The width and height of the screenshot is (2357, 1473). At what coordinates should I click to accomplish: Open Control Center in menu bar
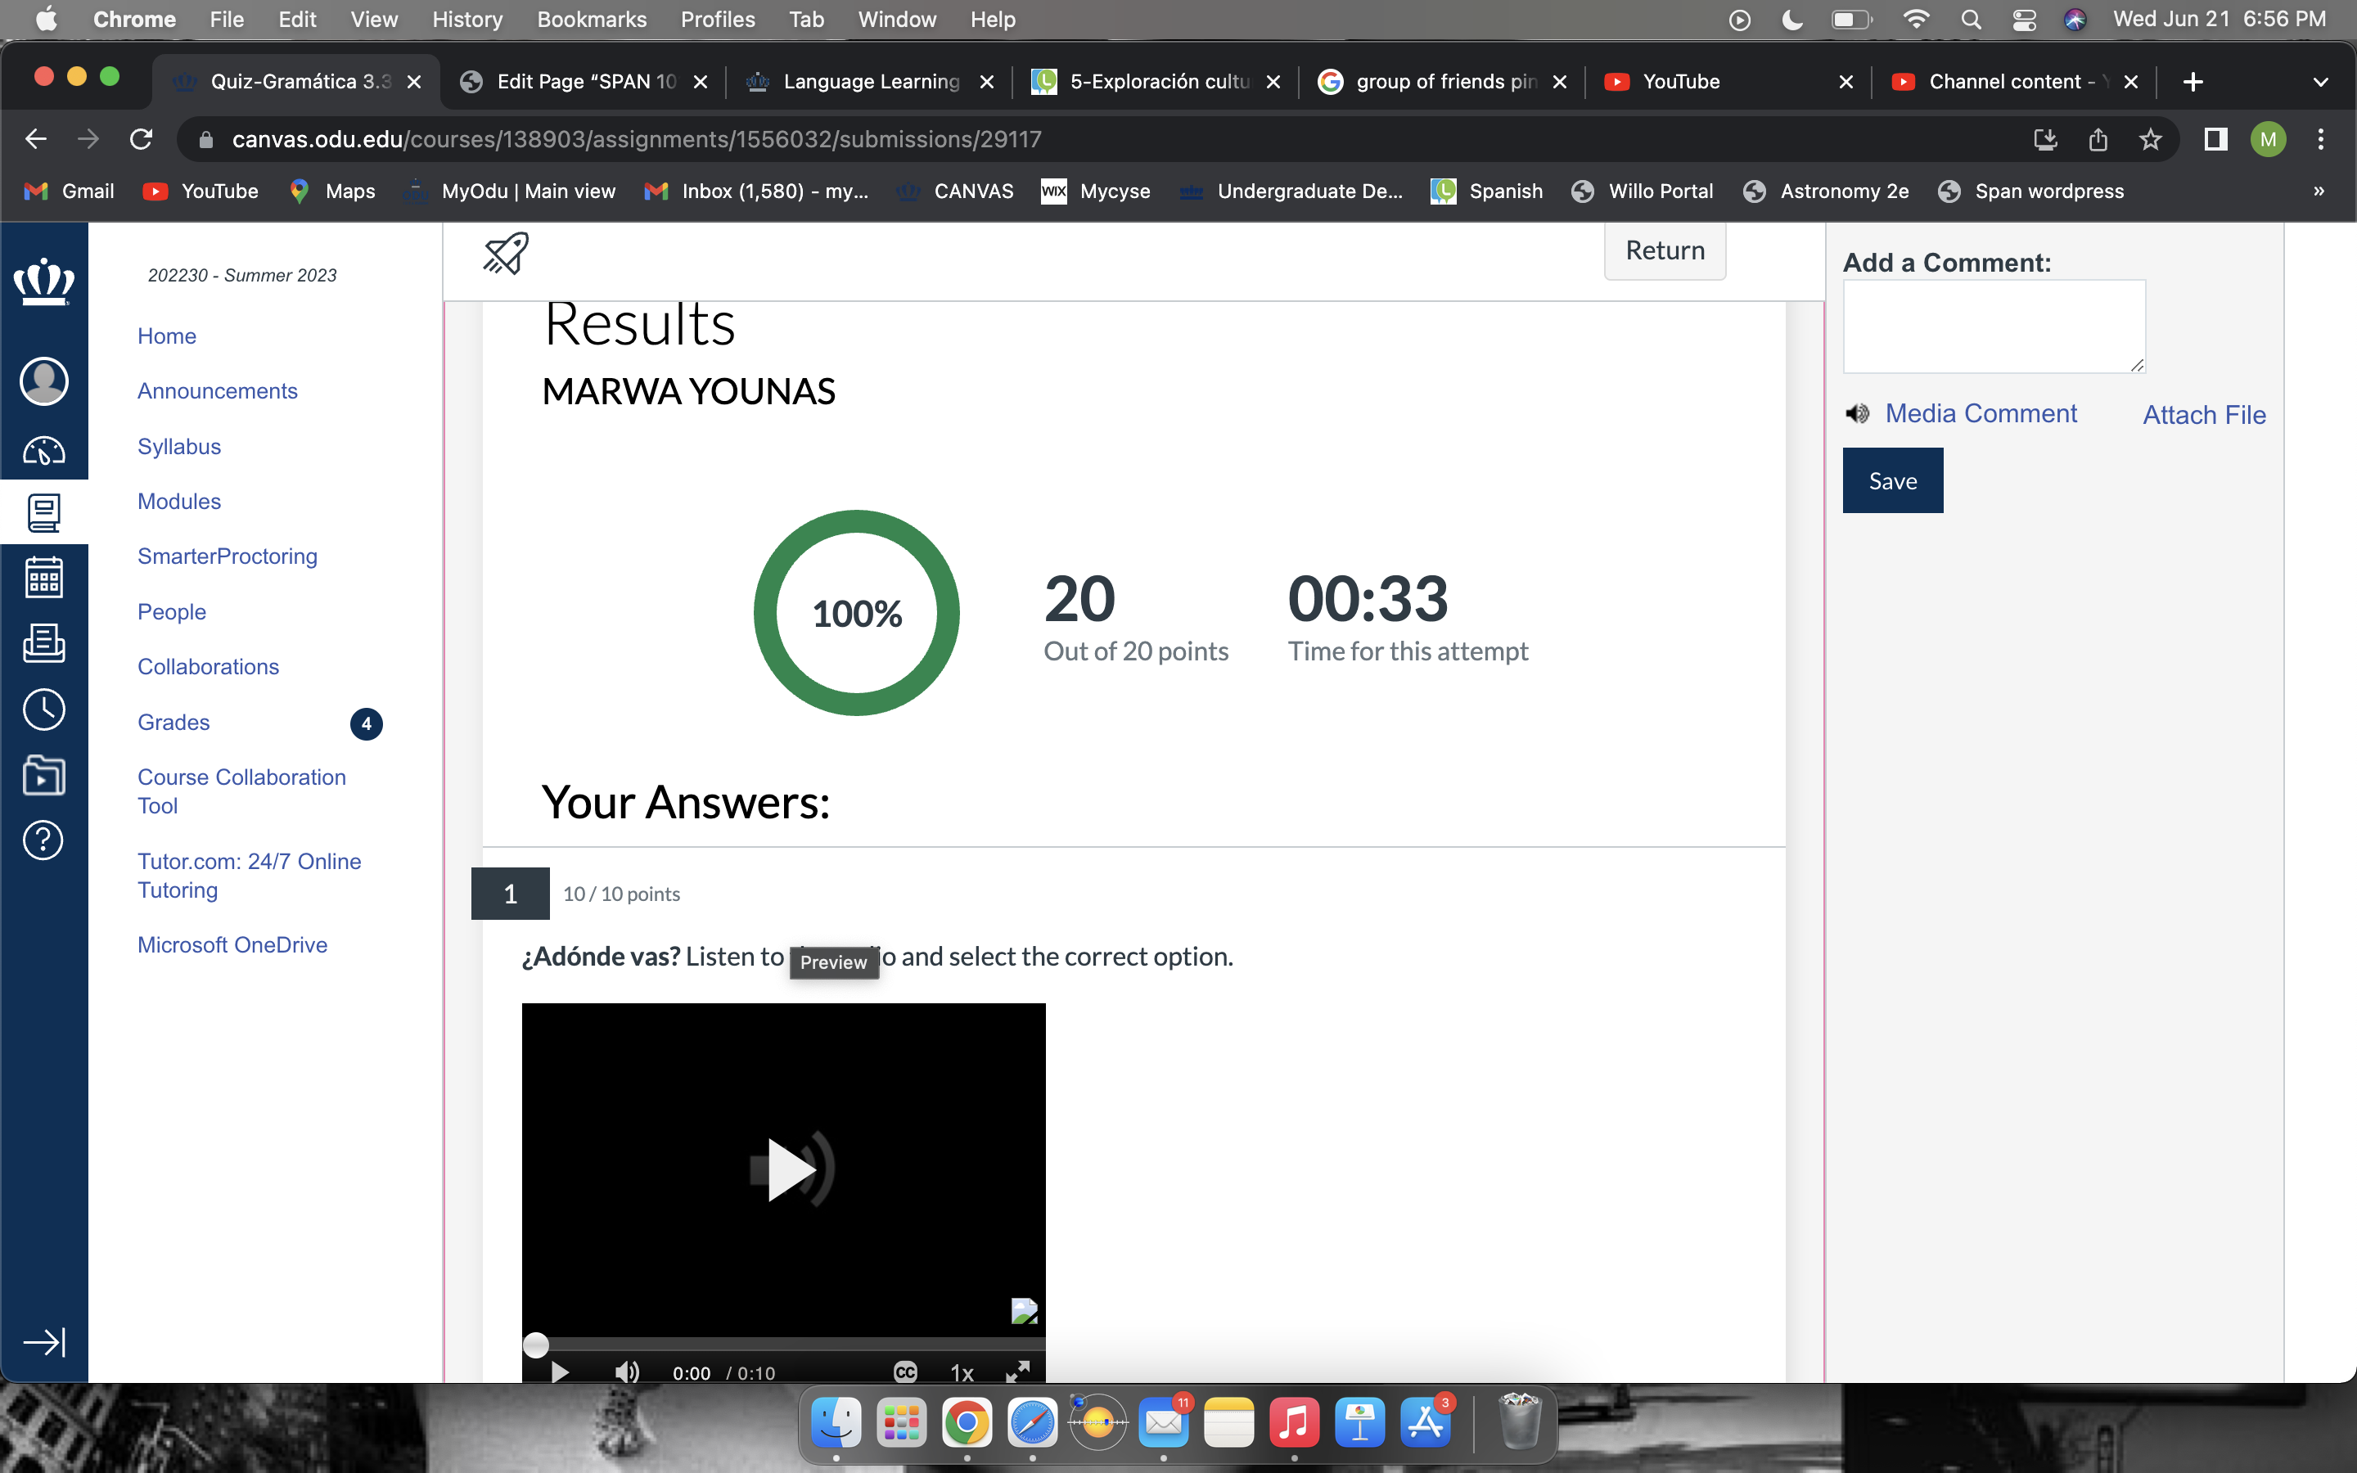click(x=2024, y=20)
